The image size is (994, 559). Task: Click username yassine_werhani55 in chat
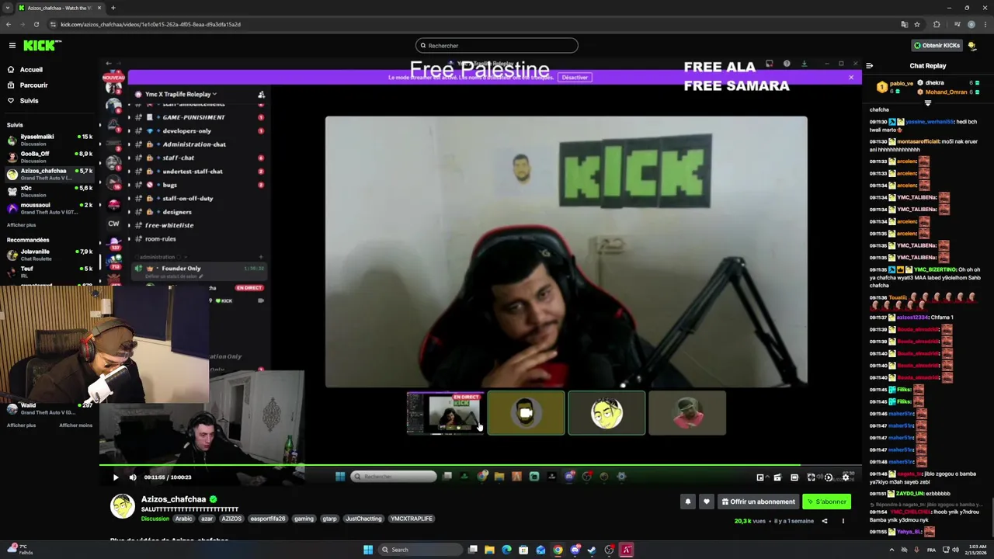pos(930,122)
